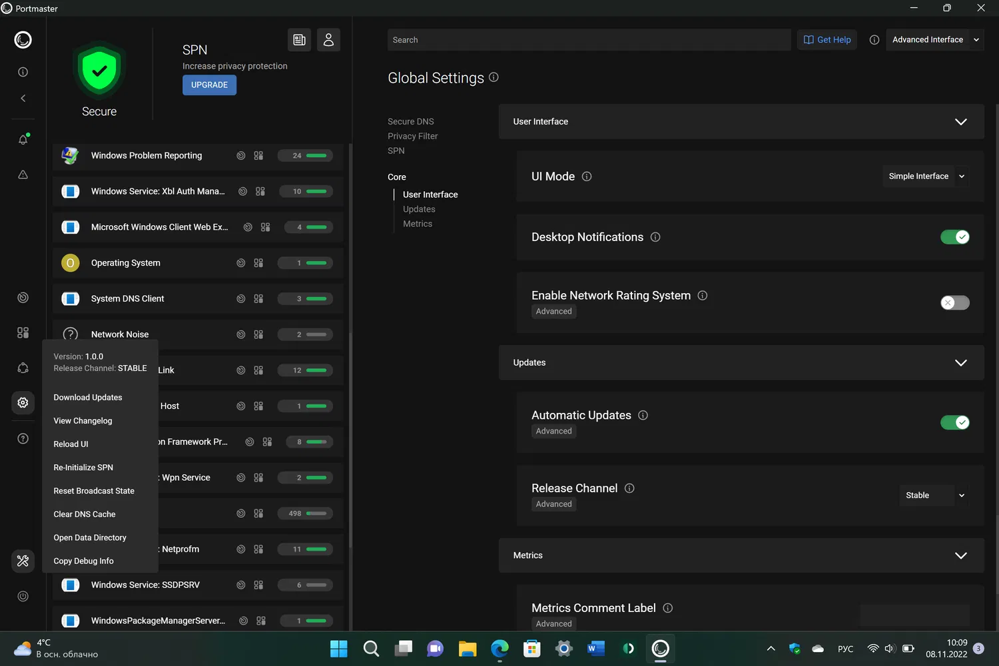Click the power shutdown icon in sidebar
This screenshot has width=999, height=666.
(23, 596)
